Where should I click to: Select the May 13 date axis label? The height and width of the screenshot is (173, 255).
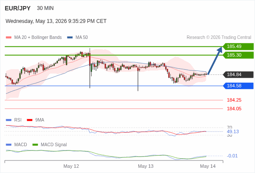click(x=146, y=166)
